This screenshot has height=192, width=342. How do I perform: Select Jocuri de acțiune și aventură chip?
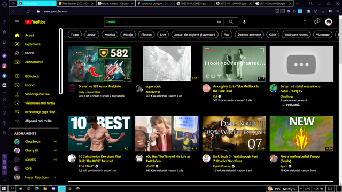coord(195,35)
